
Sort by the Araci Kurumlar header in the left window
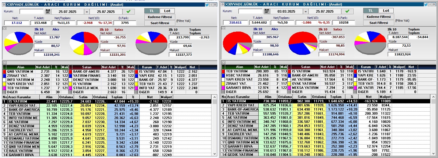tap(24, 97)
